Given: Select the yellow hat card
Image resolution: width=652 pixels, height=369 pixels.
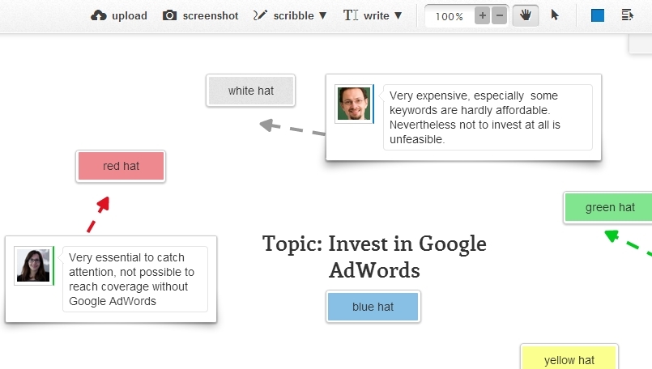Looking at the screenshot, I should [x=569, y=358].
